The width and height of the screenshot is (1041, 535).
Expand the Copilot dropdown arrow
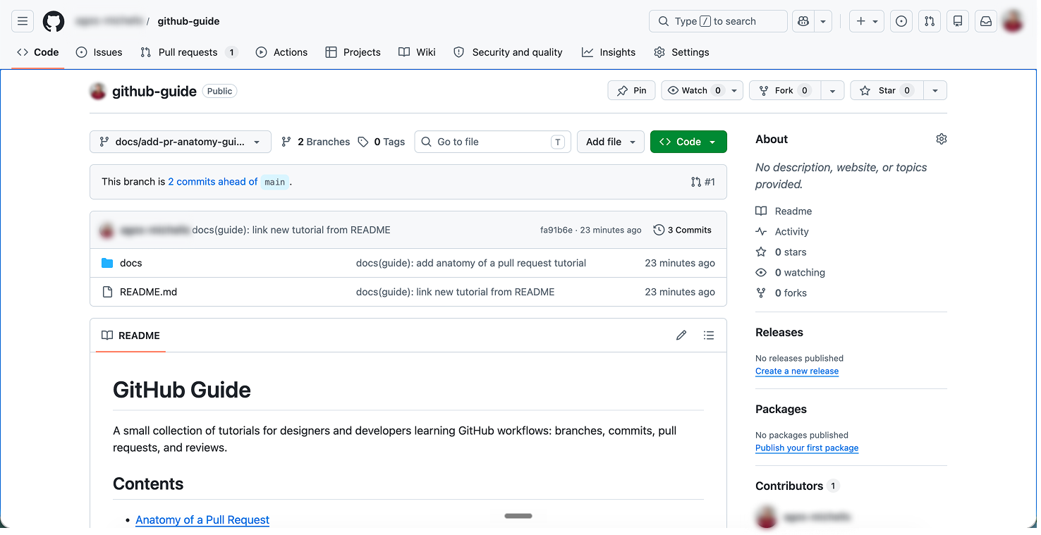click(823, 21)
